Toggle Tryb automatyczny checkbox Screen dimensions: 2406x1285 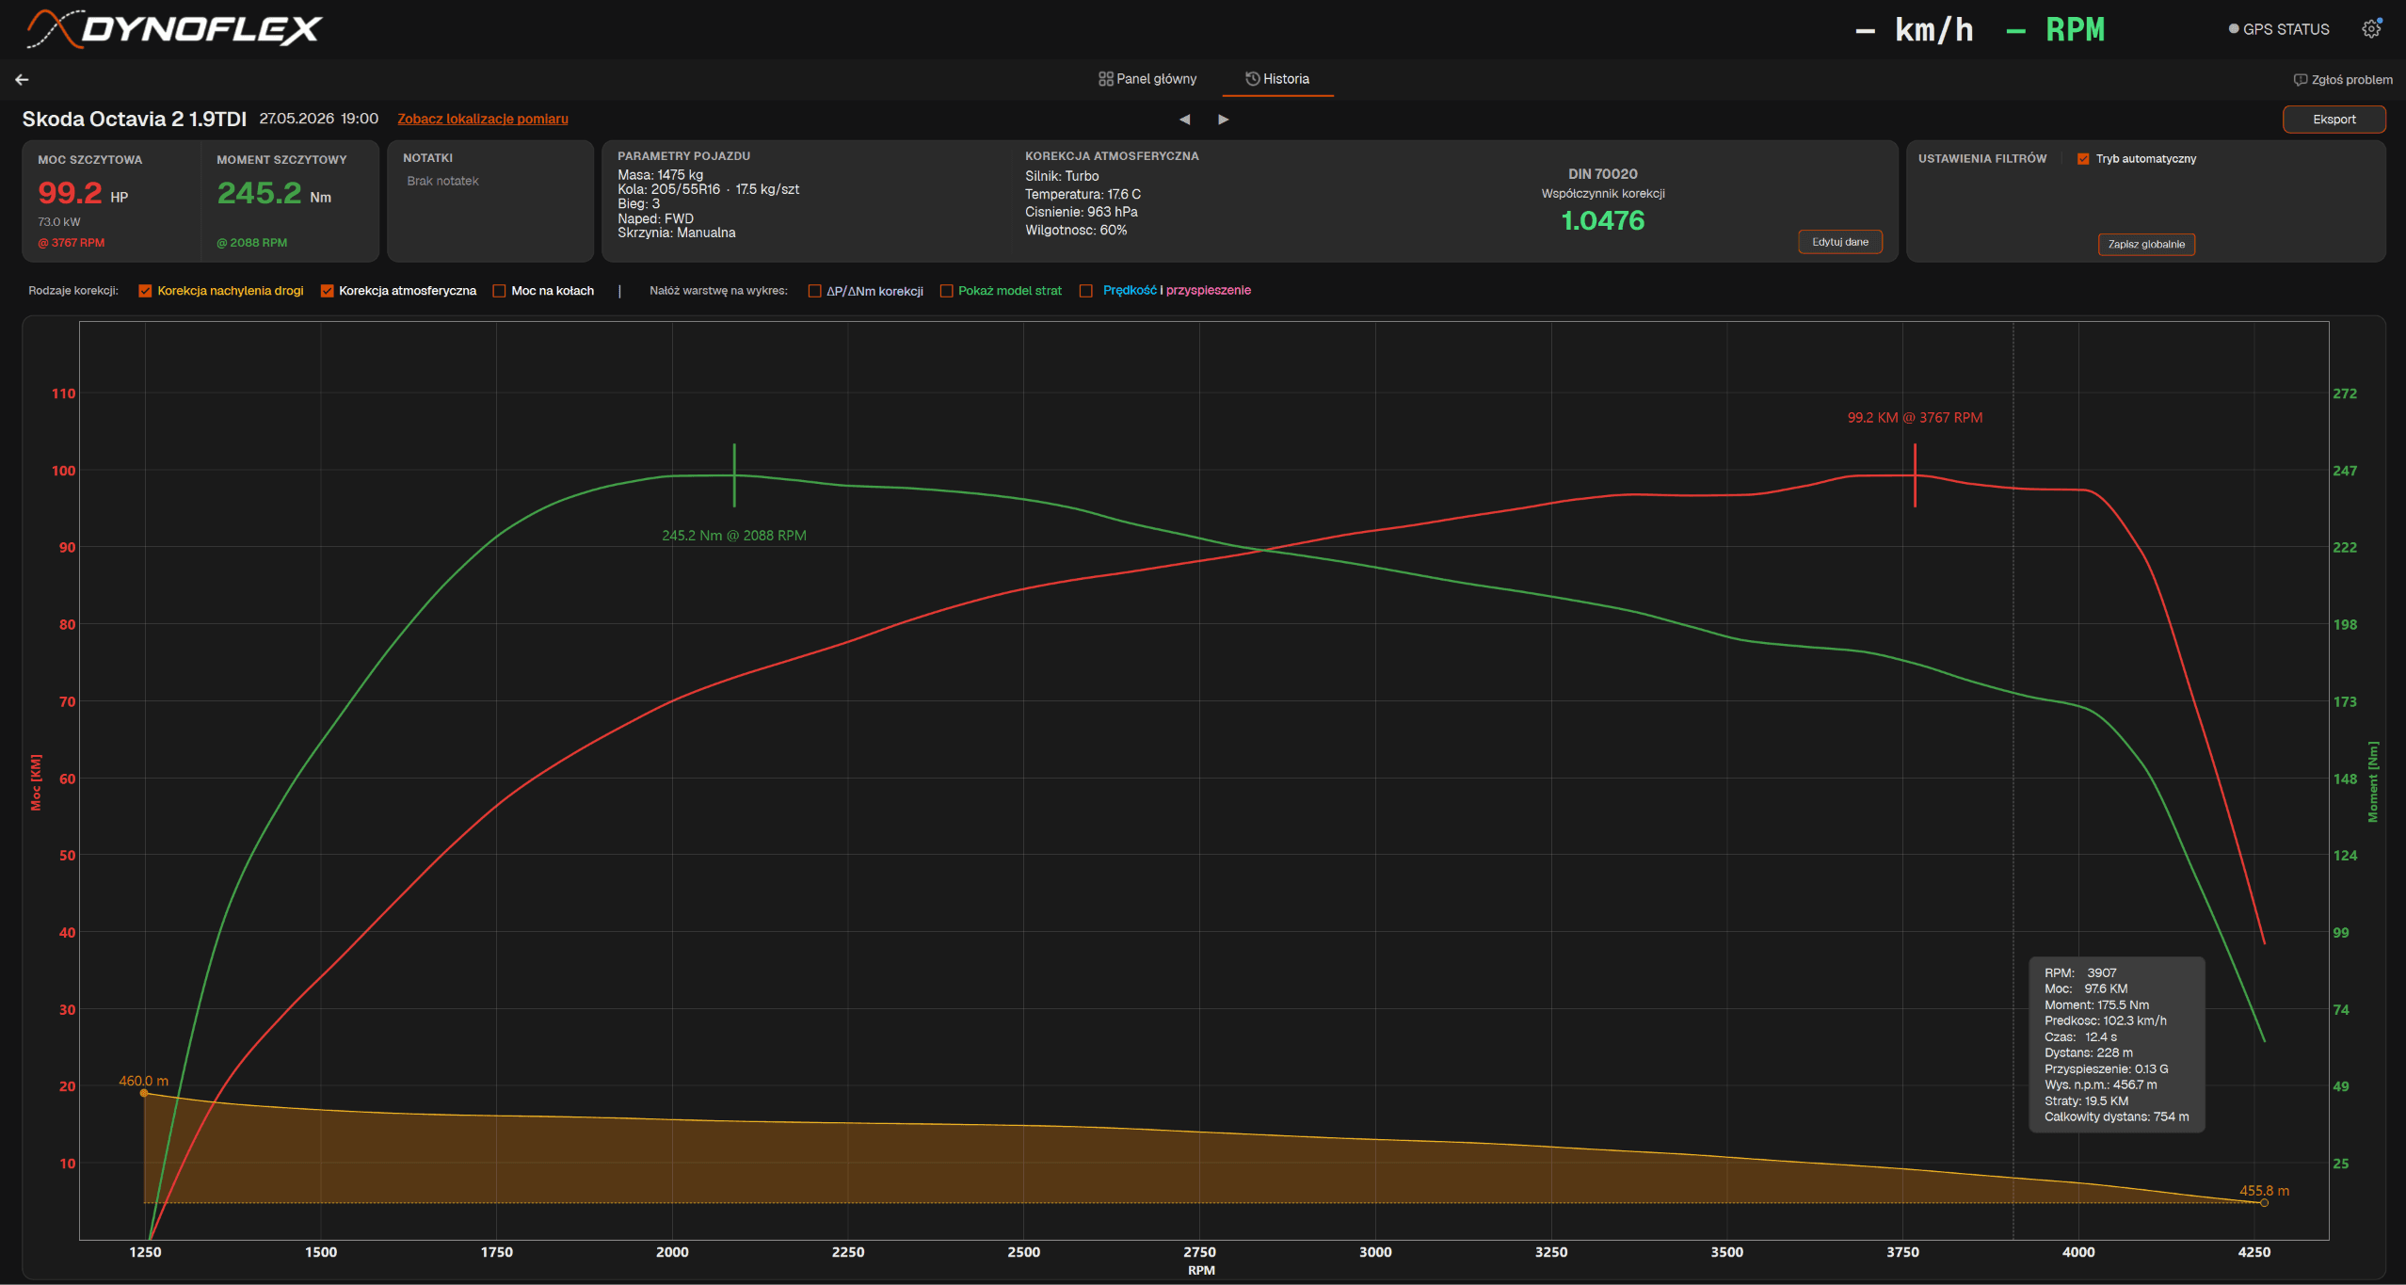pos(2083,159)
